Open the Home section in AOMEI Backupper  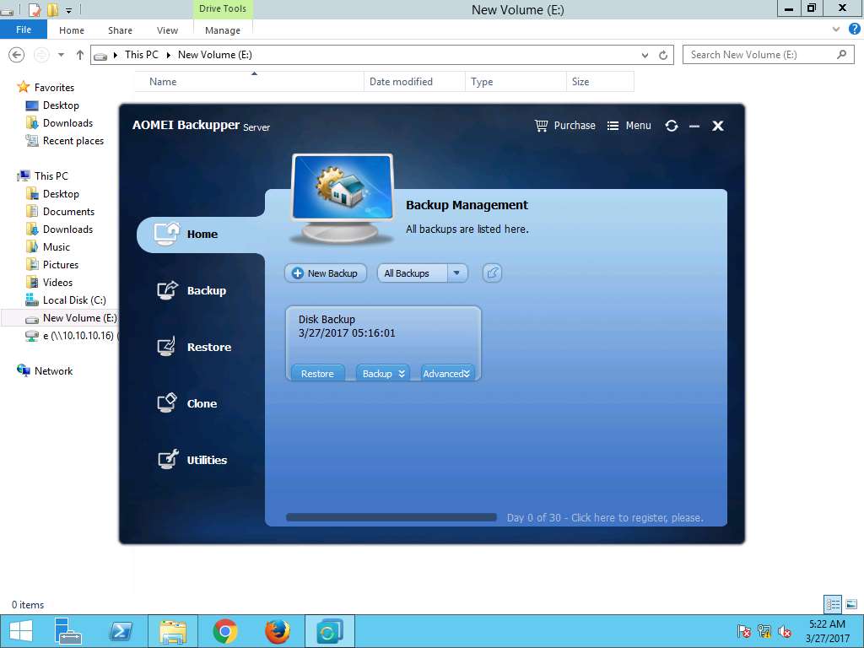[201, 235]
